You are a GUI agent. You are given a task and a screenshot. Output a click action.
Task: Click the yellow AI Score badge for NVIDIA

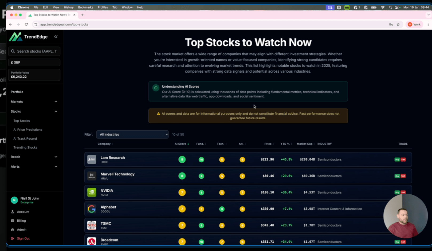(182, 193)
